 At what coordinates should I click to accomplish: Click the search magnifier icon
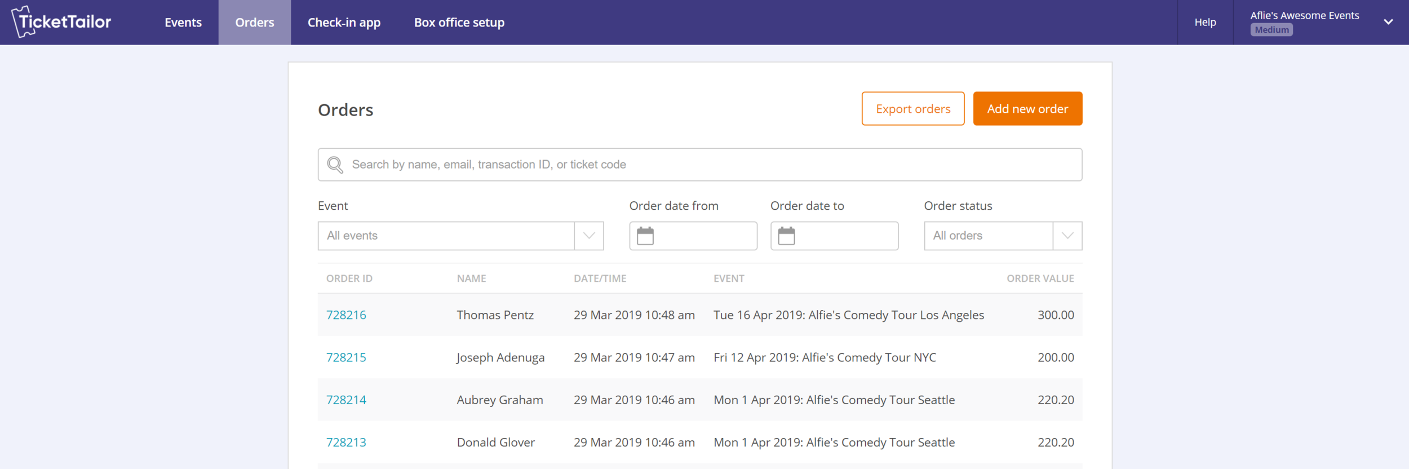(335, 165)
